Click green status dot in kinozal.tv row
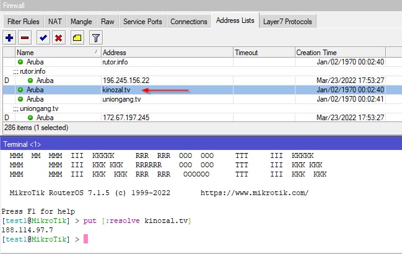This screenshot has height=254, width=402. (20, 90)
